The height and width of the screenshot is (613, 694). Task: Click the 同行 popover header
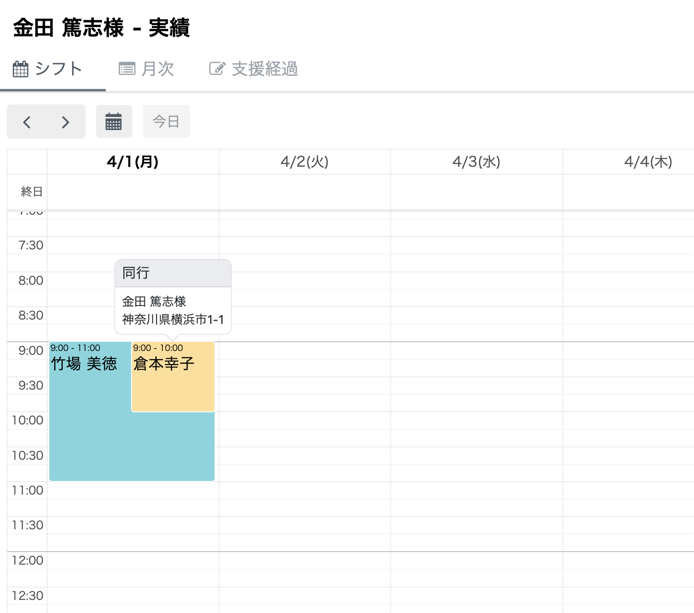click(173, 273)
